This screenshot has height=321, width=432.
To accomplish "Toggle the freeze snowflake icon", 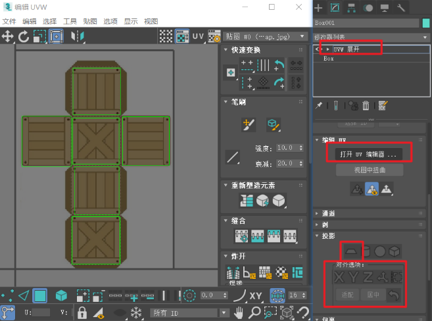I will tap(136, 312).
